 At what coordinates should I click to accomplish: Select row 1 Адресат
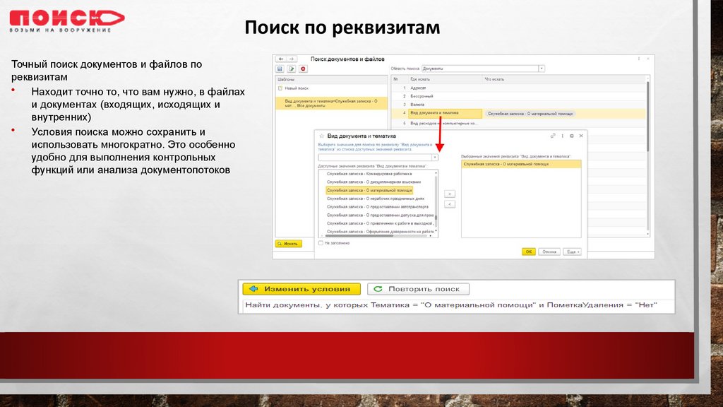[520, 88]
